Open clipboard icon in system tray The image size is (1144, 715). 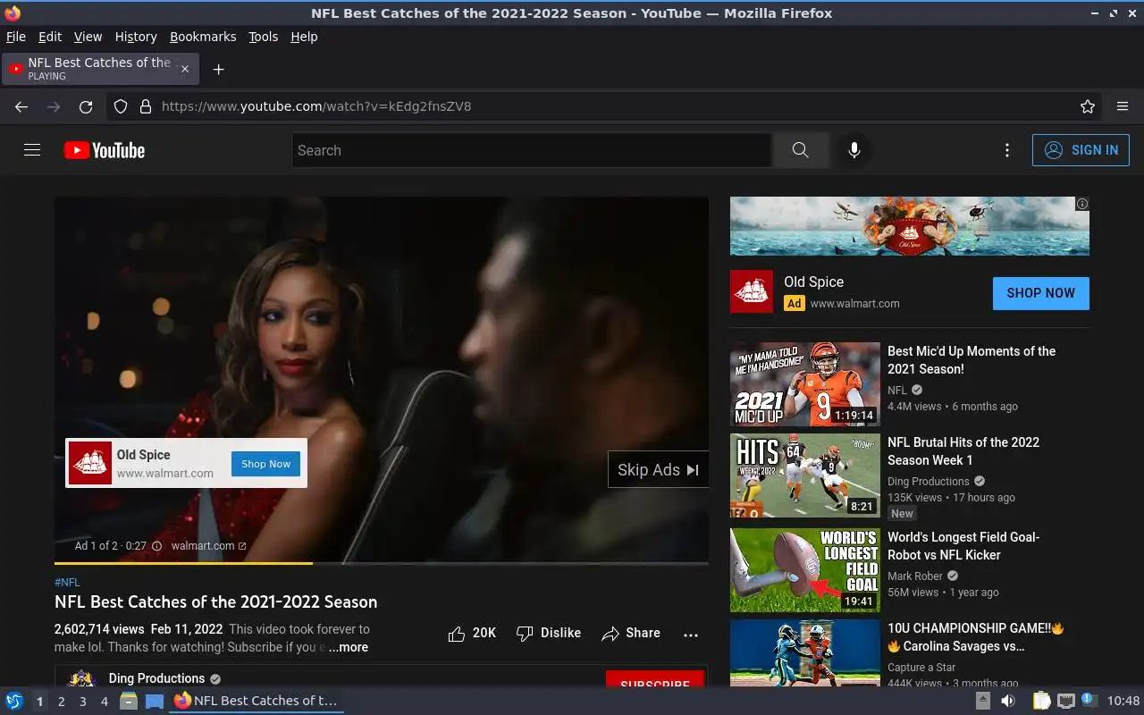click(1041, 701)
